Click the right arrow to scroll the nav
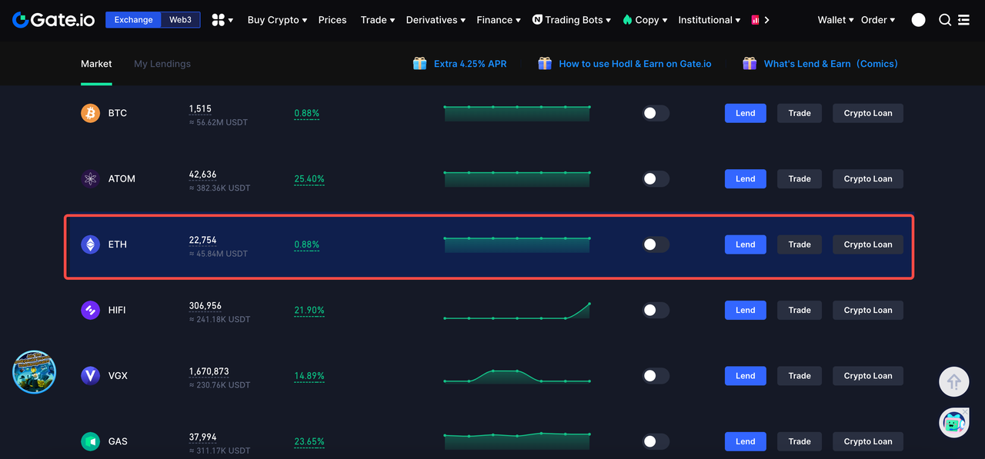The image size is (985, 459). pyautogui.click(x=766, y=20)
